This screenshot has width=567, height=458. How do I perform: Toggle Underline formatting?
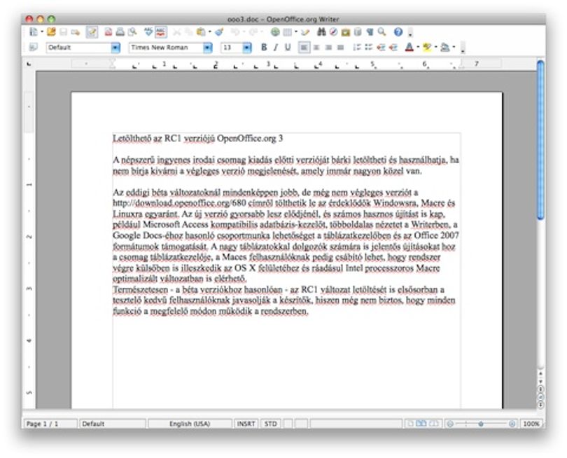tap(288, 47)
